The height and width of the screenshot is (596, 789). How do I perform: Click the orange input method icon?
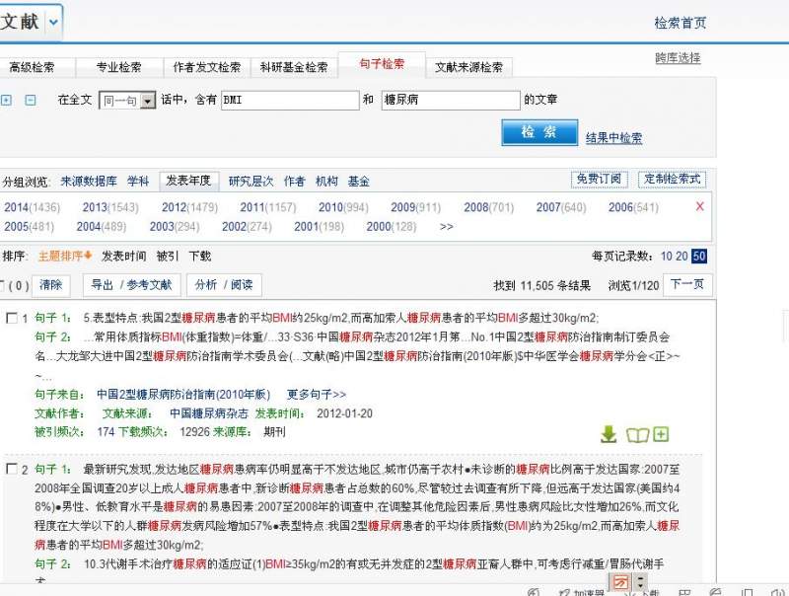point(620,582)
